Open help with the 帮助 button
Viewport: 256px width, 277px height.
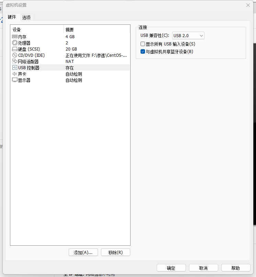click(x=236, y=268)
